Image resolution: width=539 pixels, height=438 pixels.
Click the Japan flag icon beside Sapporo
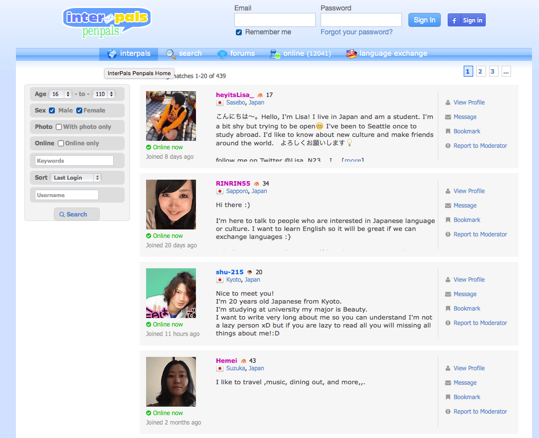(220, 191)
